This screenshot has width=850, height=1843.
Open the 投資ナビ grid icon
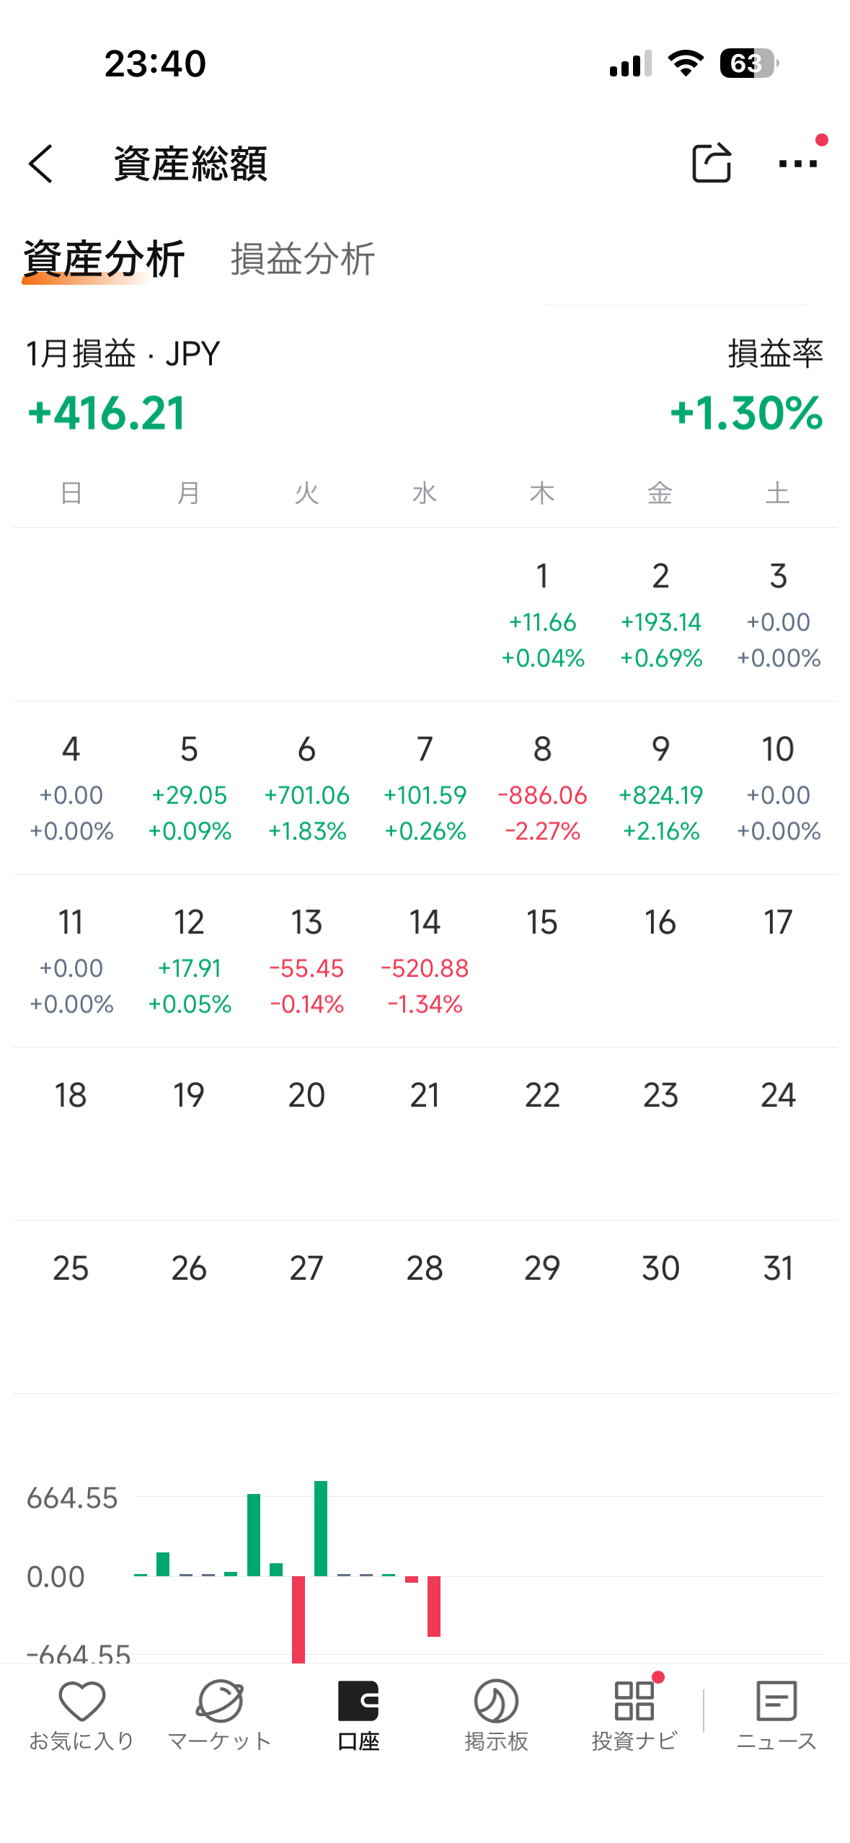tap(634, 1701)
